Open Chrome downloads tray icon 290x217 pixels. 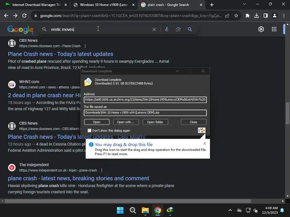(x=257, y=16)
